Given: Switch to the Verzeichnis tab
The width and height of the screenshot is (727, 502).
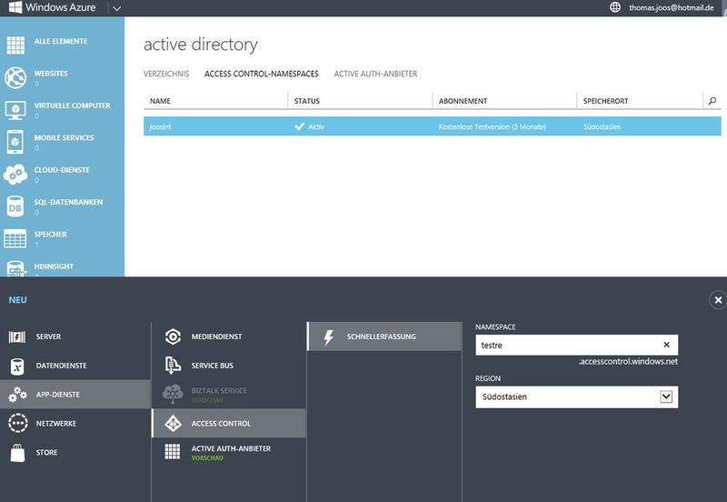Looking at the screenshot, I should (166, 74).
